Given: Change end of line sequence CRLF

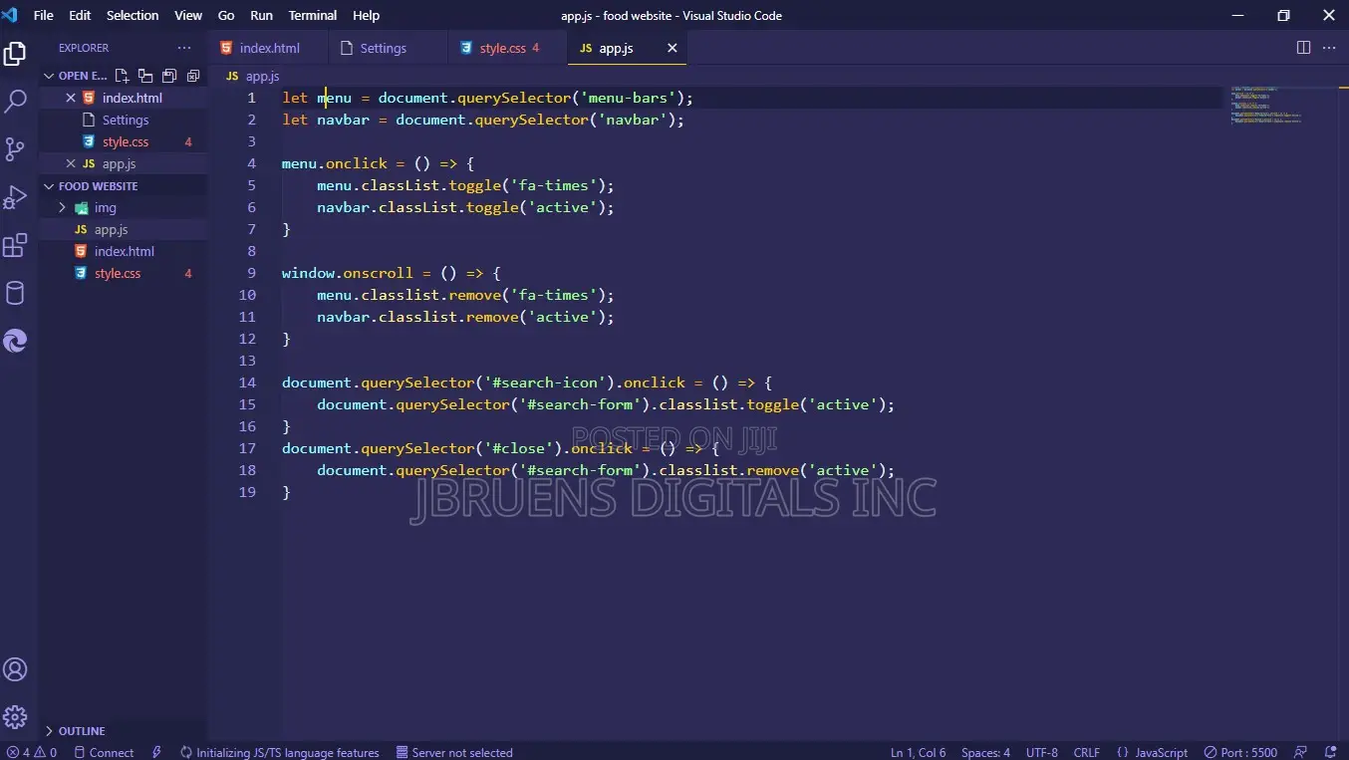Looking at the screenshot, I should coord(1087,752).
